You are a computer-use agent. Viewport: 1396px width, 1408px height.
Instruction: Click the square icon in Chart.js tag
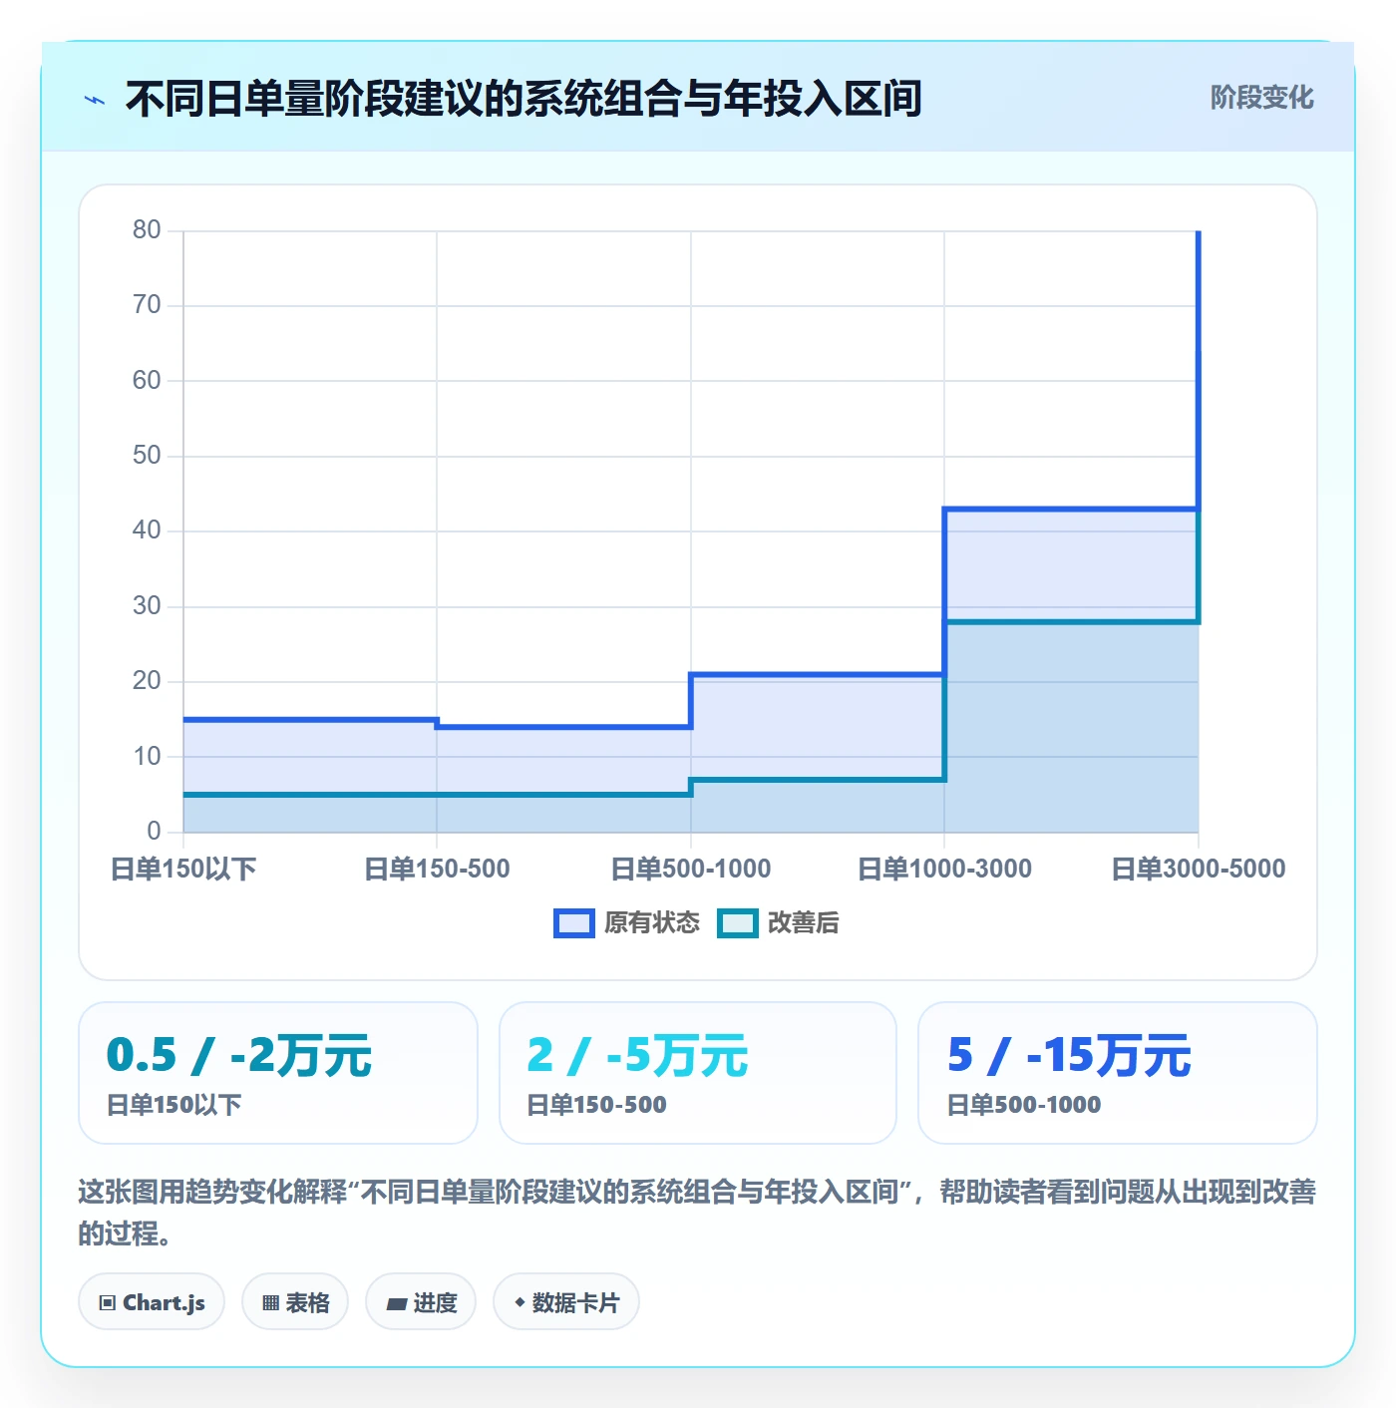tap(108, 1303)
